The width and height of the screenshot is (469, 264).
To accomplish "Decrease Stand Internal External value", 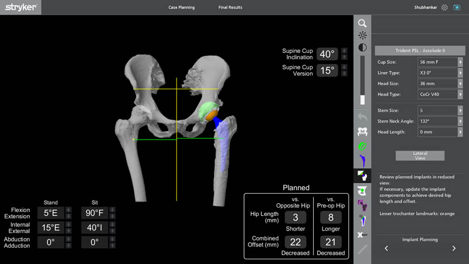I will coord(69,231).
